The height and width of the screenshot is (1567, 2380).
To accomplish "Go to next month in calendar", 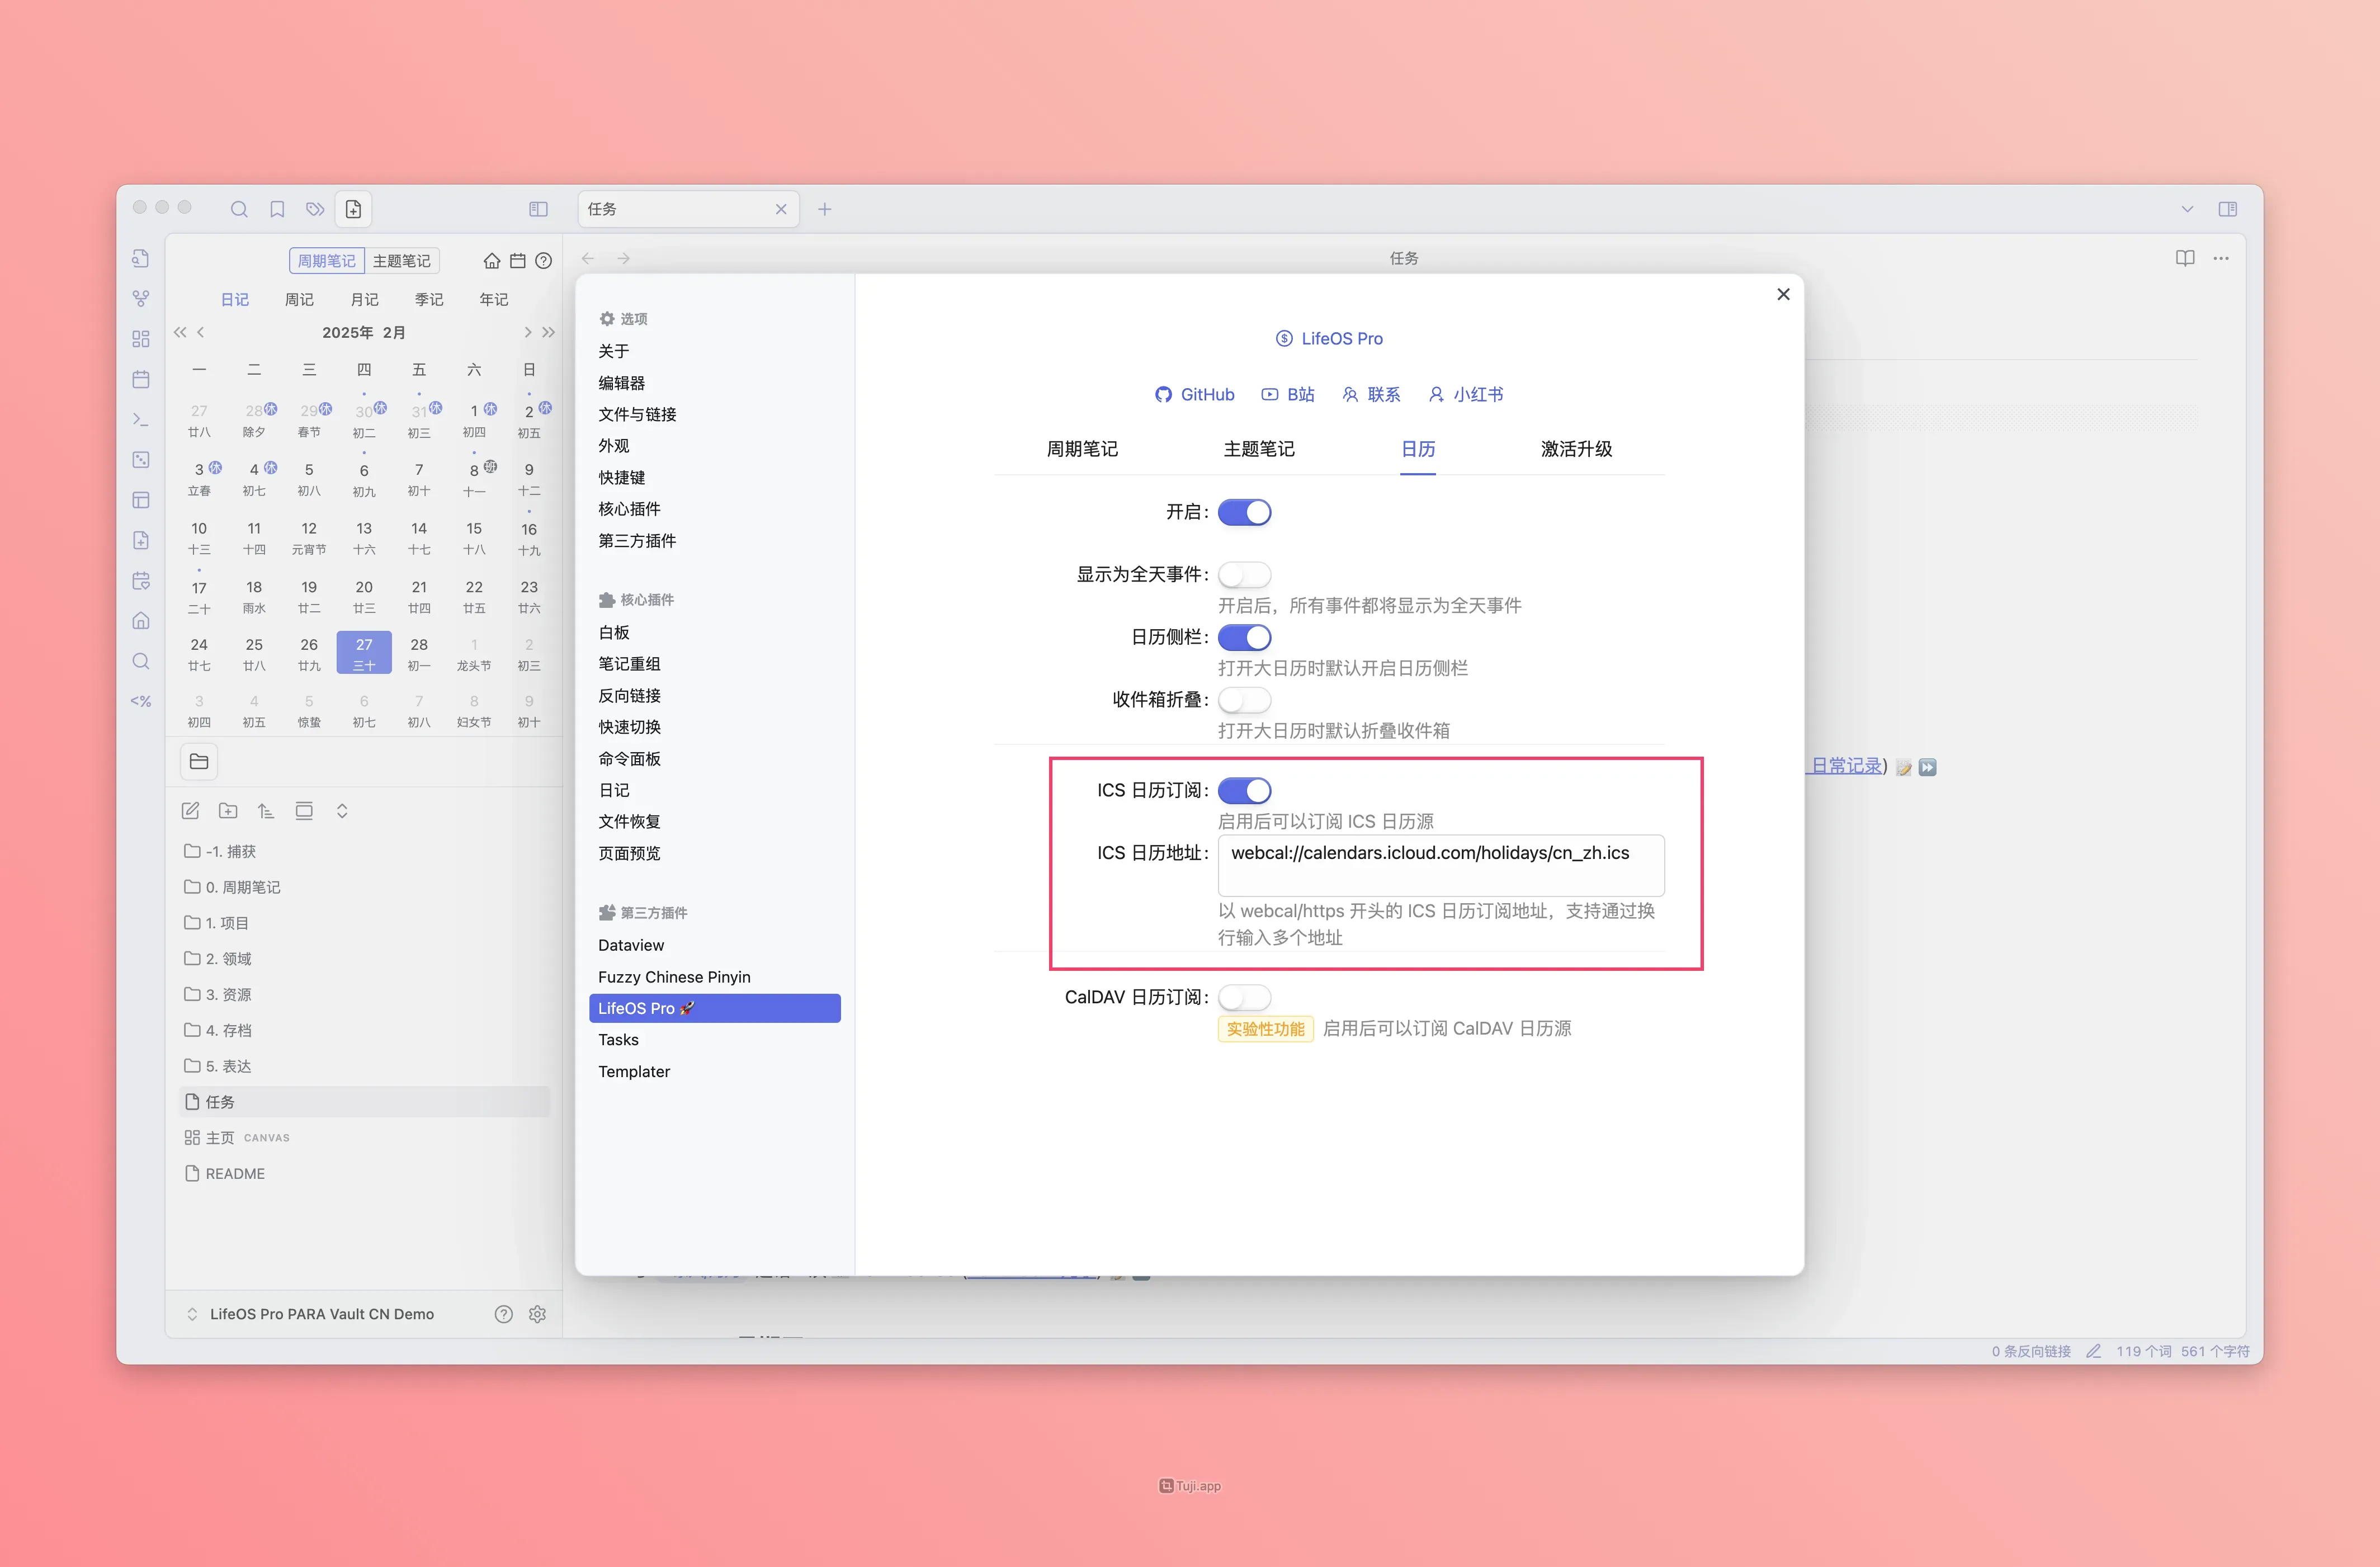I will coord(527,332).
